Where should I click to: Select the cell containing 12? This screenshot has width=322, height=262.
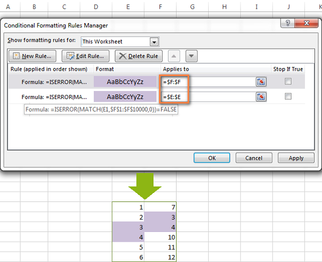(160, 257)
